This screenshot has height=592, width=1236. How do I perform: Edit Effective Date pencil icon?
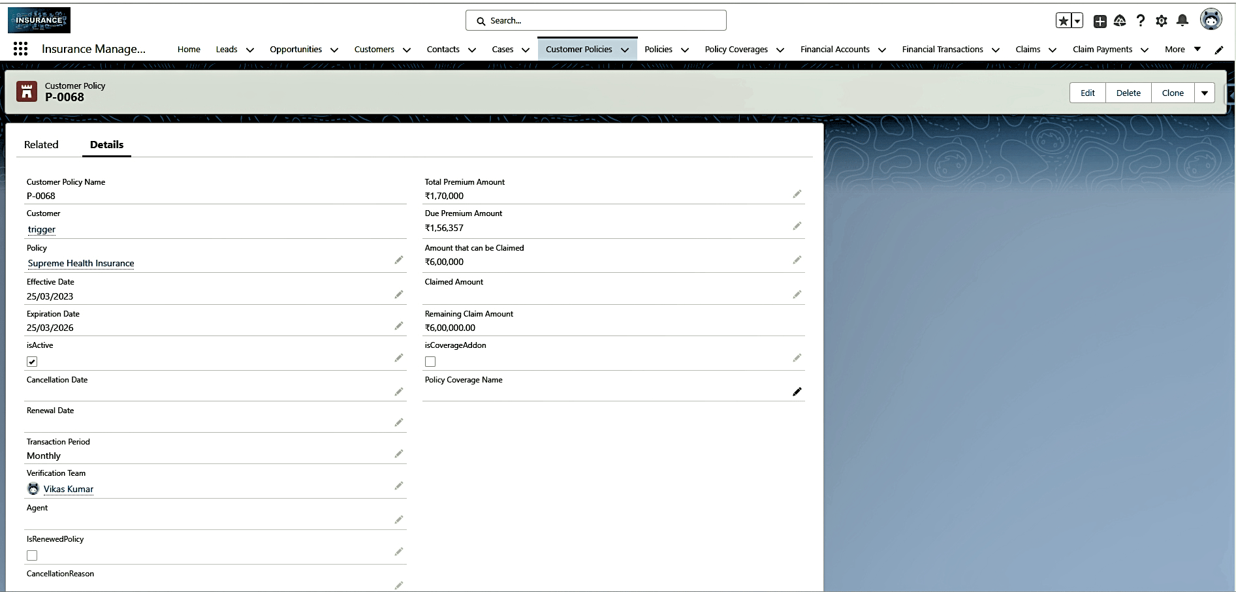coord(399,294)
